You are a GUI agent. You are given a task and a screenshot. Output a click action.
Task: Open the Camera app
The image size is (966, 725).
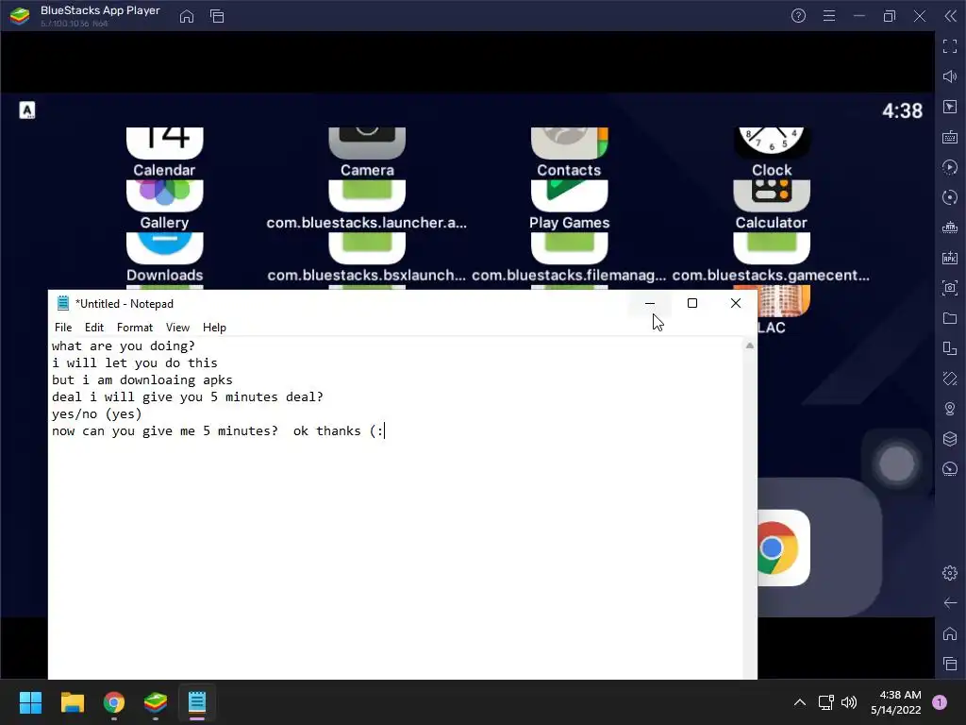(367, 152)
